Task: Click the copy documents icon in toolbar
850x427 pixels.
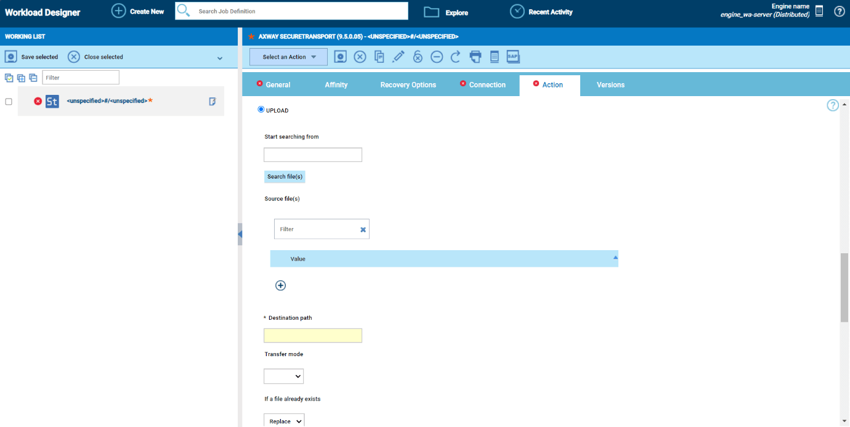Action: pos(379,57)
